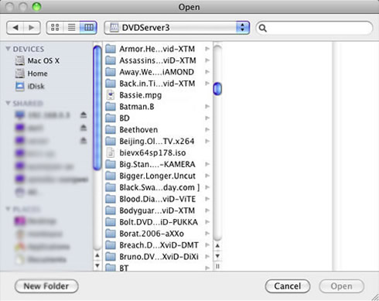The width and height of the screenshot is (379, 301).
Task: Eject the first shared server
Action: (x=84, y=115)
